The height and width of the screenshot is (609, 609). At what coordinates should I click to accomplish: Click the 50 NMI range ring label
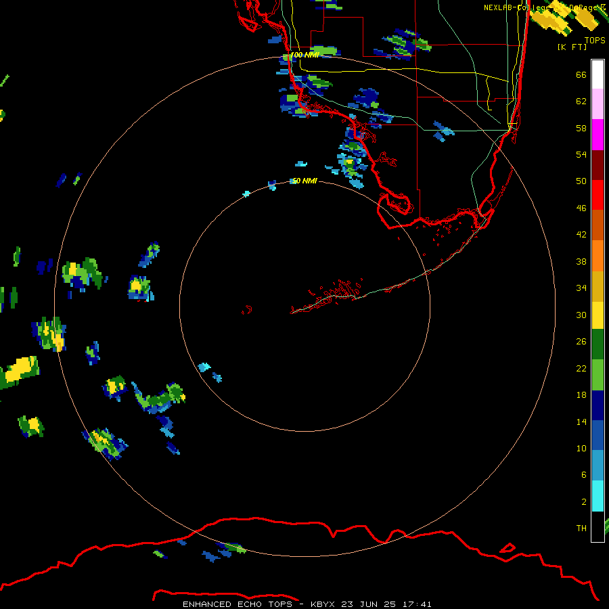click(x=304, y=181)
